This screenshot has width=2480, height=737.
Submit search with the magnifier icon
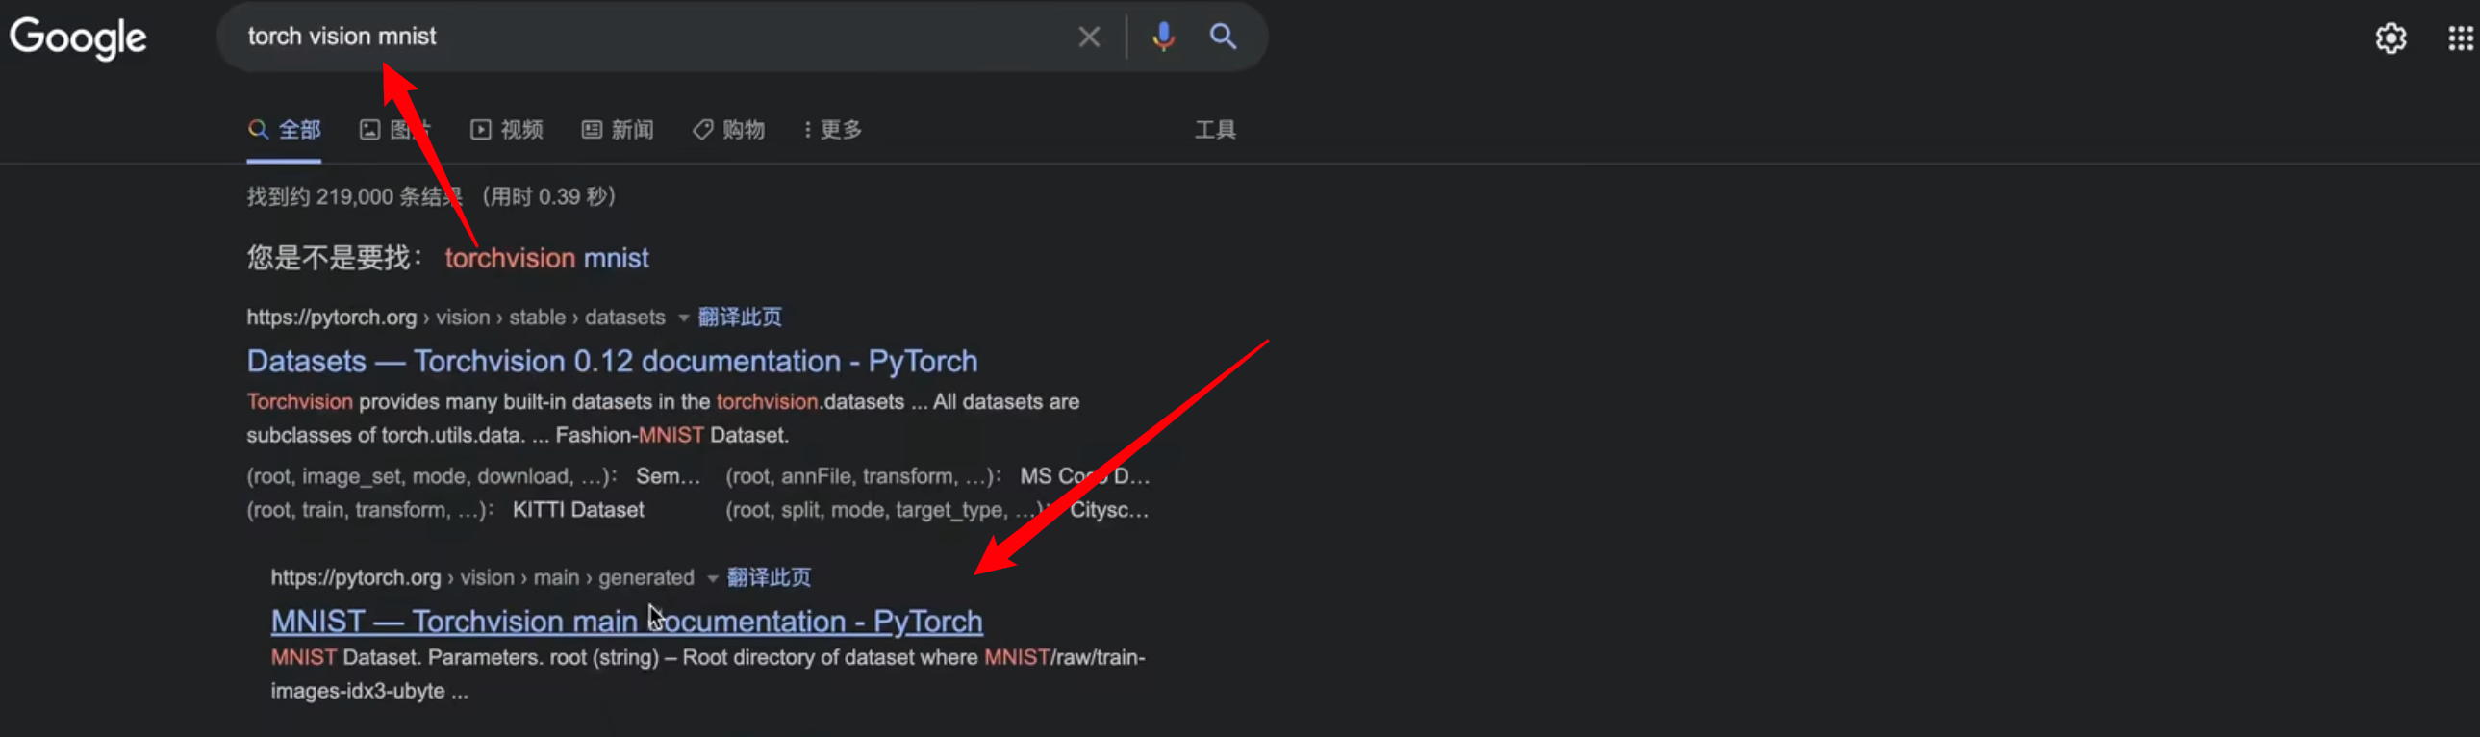click(x=1223, y=37)
